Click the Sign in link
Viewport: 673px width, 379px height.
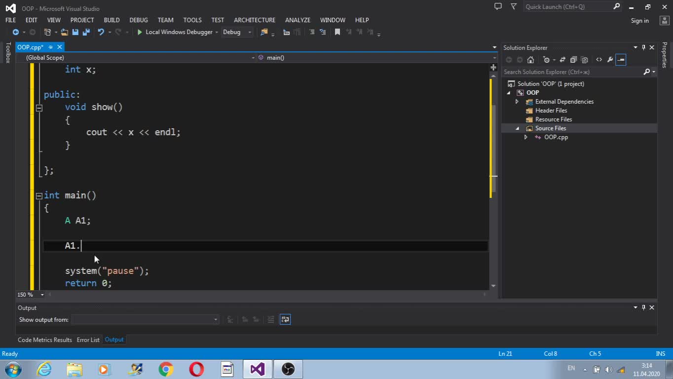(639, 20)
